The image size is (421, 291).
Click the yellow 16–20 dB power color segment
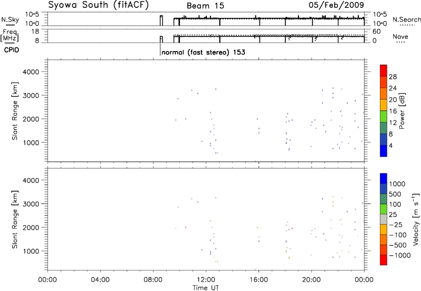pos(384,105)
